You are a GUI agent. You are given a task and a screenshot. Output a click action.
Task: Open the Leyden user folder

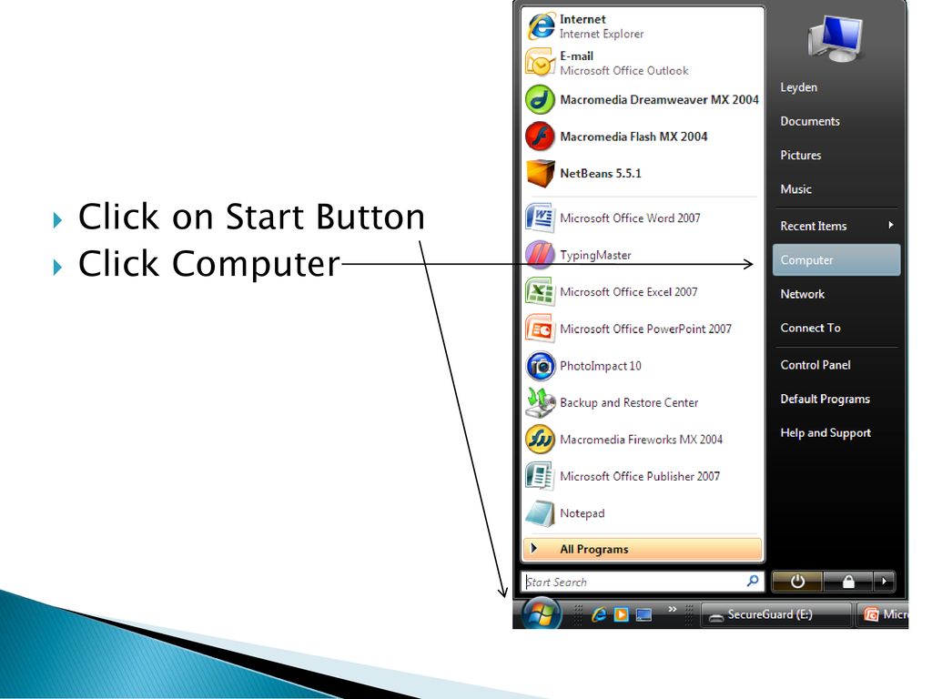[x=799, y=87]
